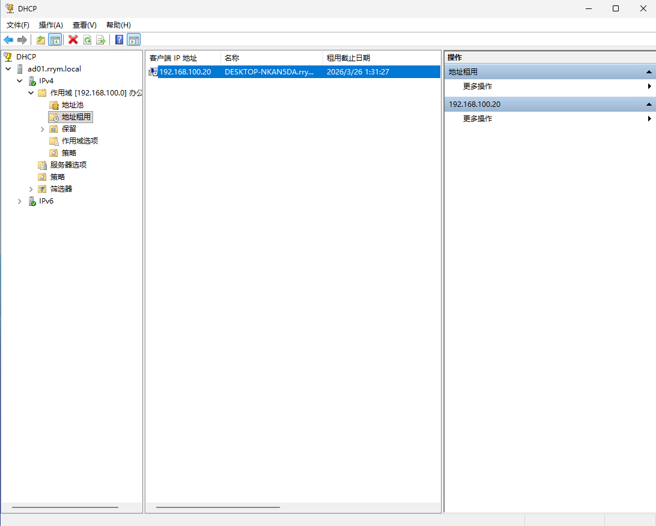Click the up one level folder icon
This screenshot has width=656, height=526.
tap(41, 40)
